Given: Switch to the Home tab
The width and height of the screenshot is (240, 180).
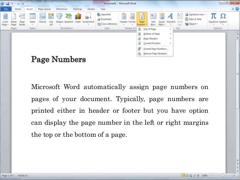Looking at the screenshot, I should point(18,9).
